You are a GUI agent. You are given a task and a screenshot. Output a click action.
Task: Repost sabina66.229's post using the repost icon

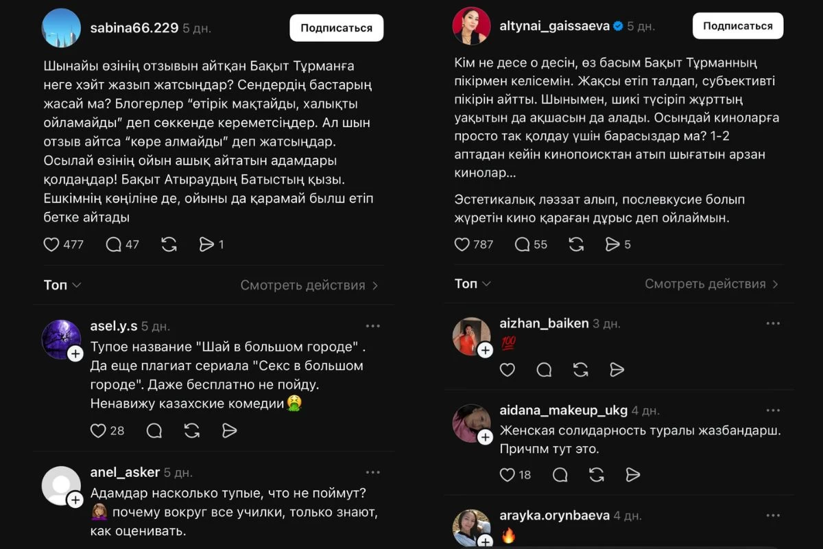tap(169, 244)
